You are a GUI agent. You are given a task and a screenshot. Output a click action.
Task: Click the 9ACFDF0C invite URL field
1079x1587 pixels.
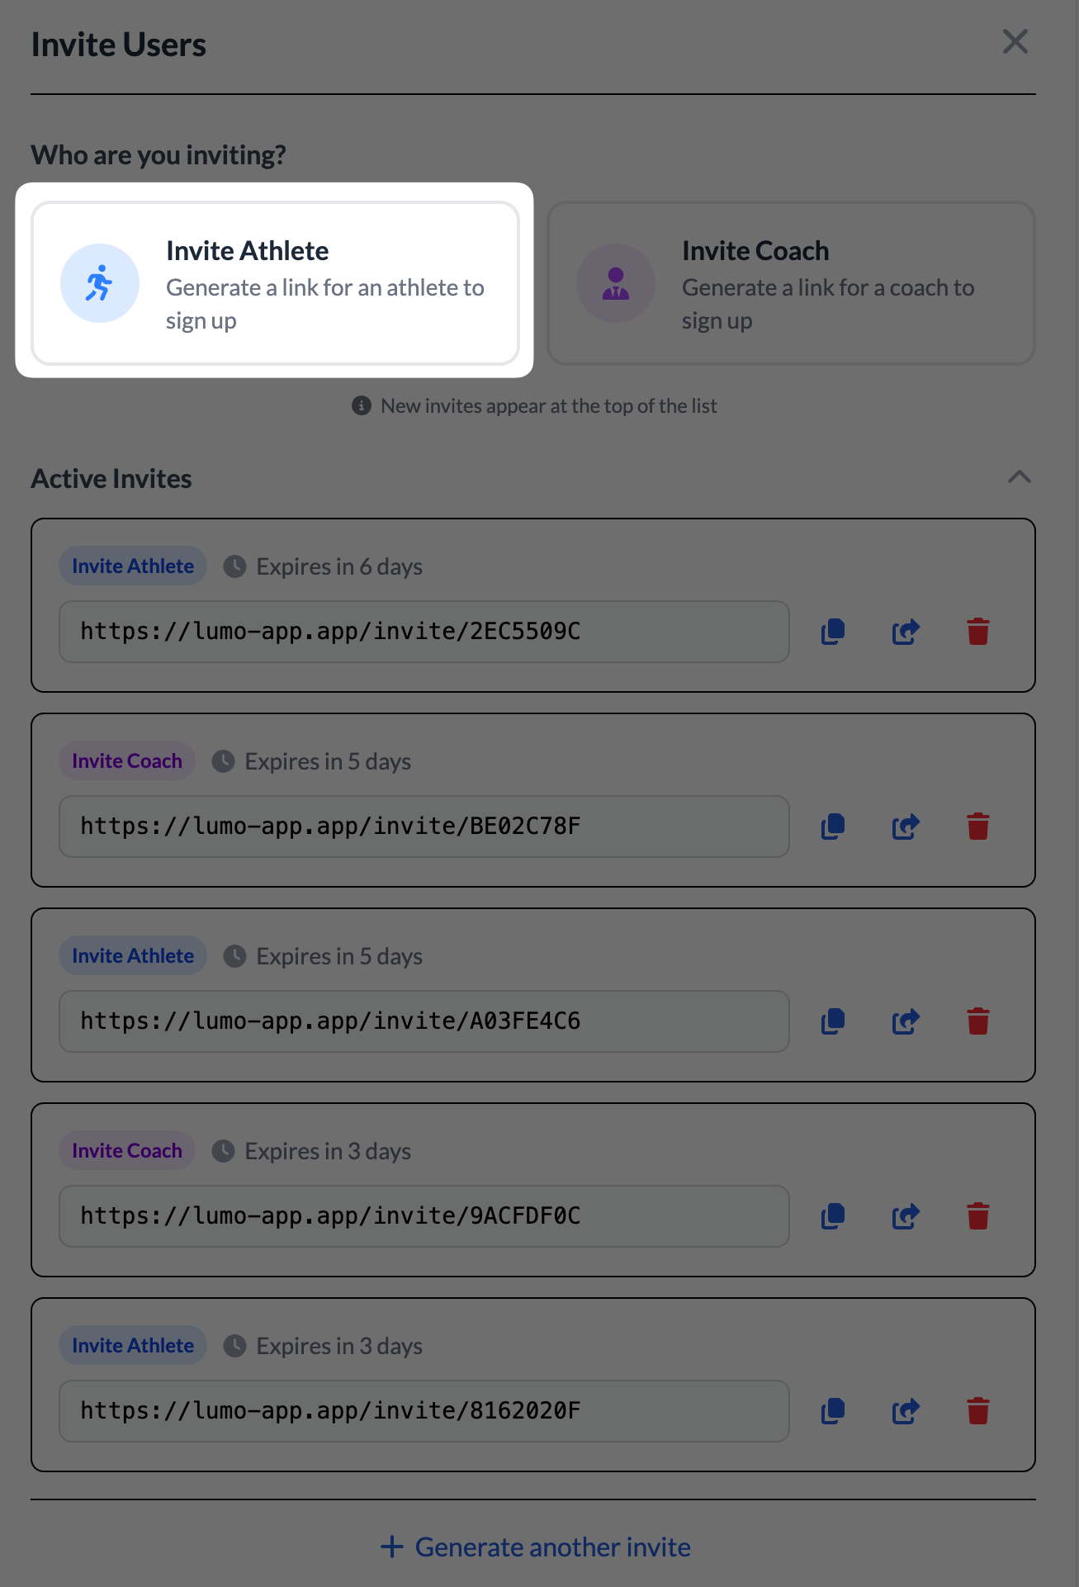(424, 1216)
